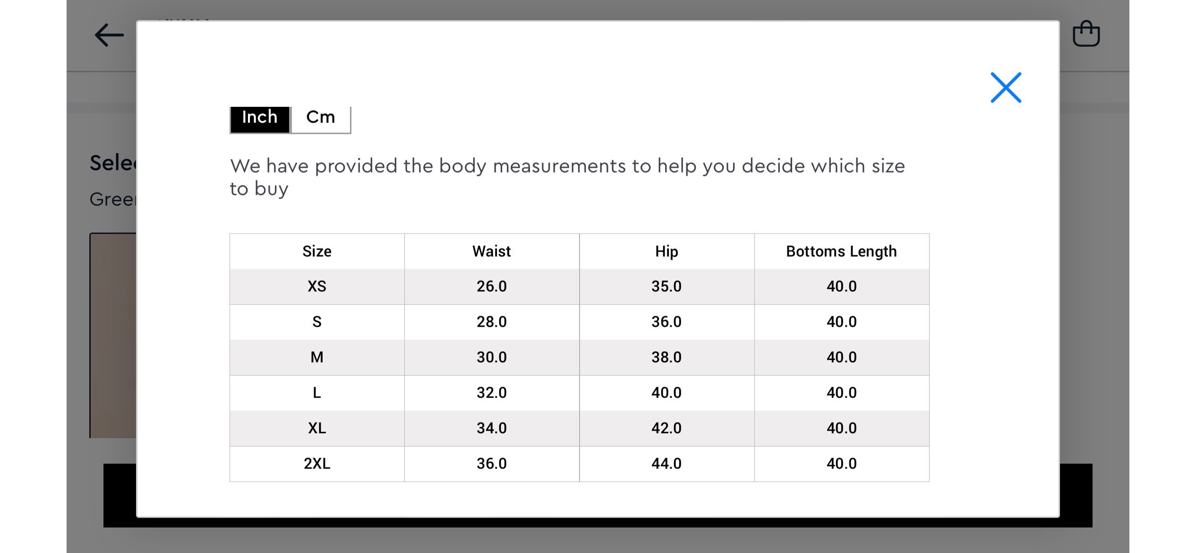1196x553 pixels.
Task: Click the Bottoms Length column header
Action: 841,251
